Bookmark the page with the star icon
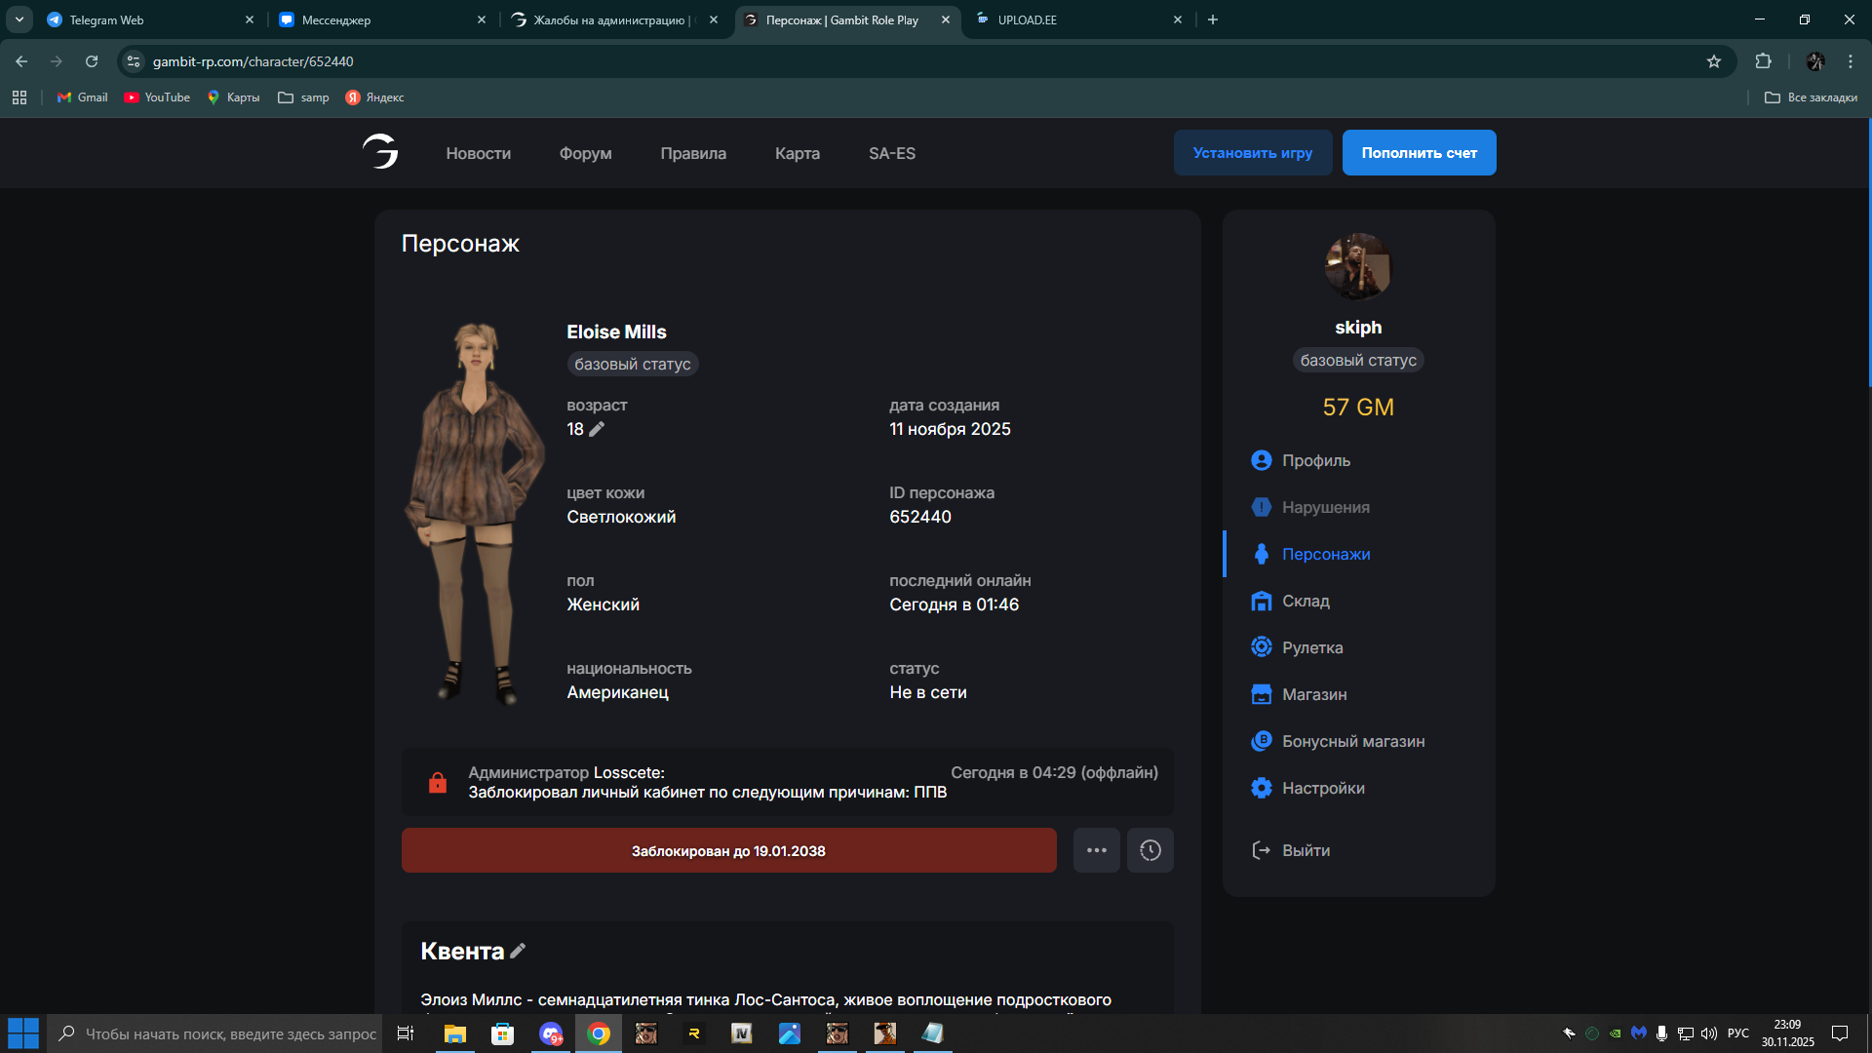This screenshot has width=1872, height=1053. point(1713,61)
